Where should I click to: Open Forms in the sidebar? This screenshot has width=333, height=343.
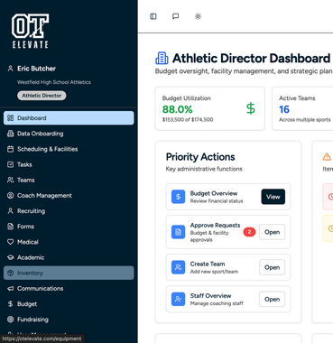pyautogui.click(x=69, y=227)
